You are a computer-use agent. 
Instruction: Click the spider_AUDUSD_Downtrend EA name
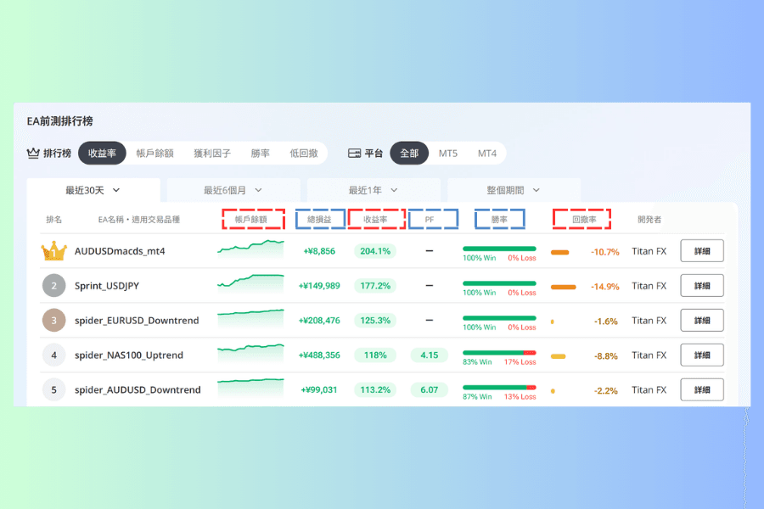click(138, 389)
